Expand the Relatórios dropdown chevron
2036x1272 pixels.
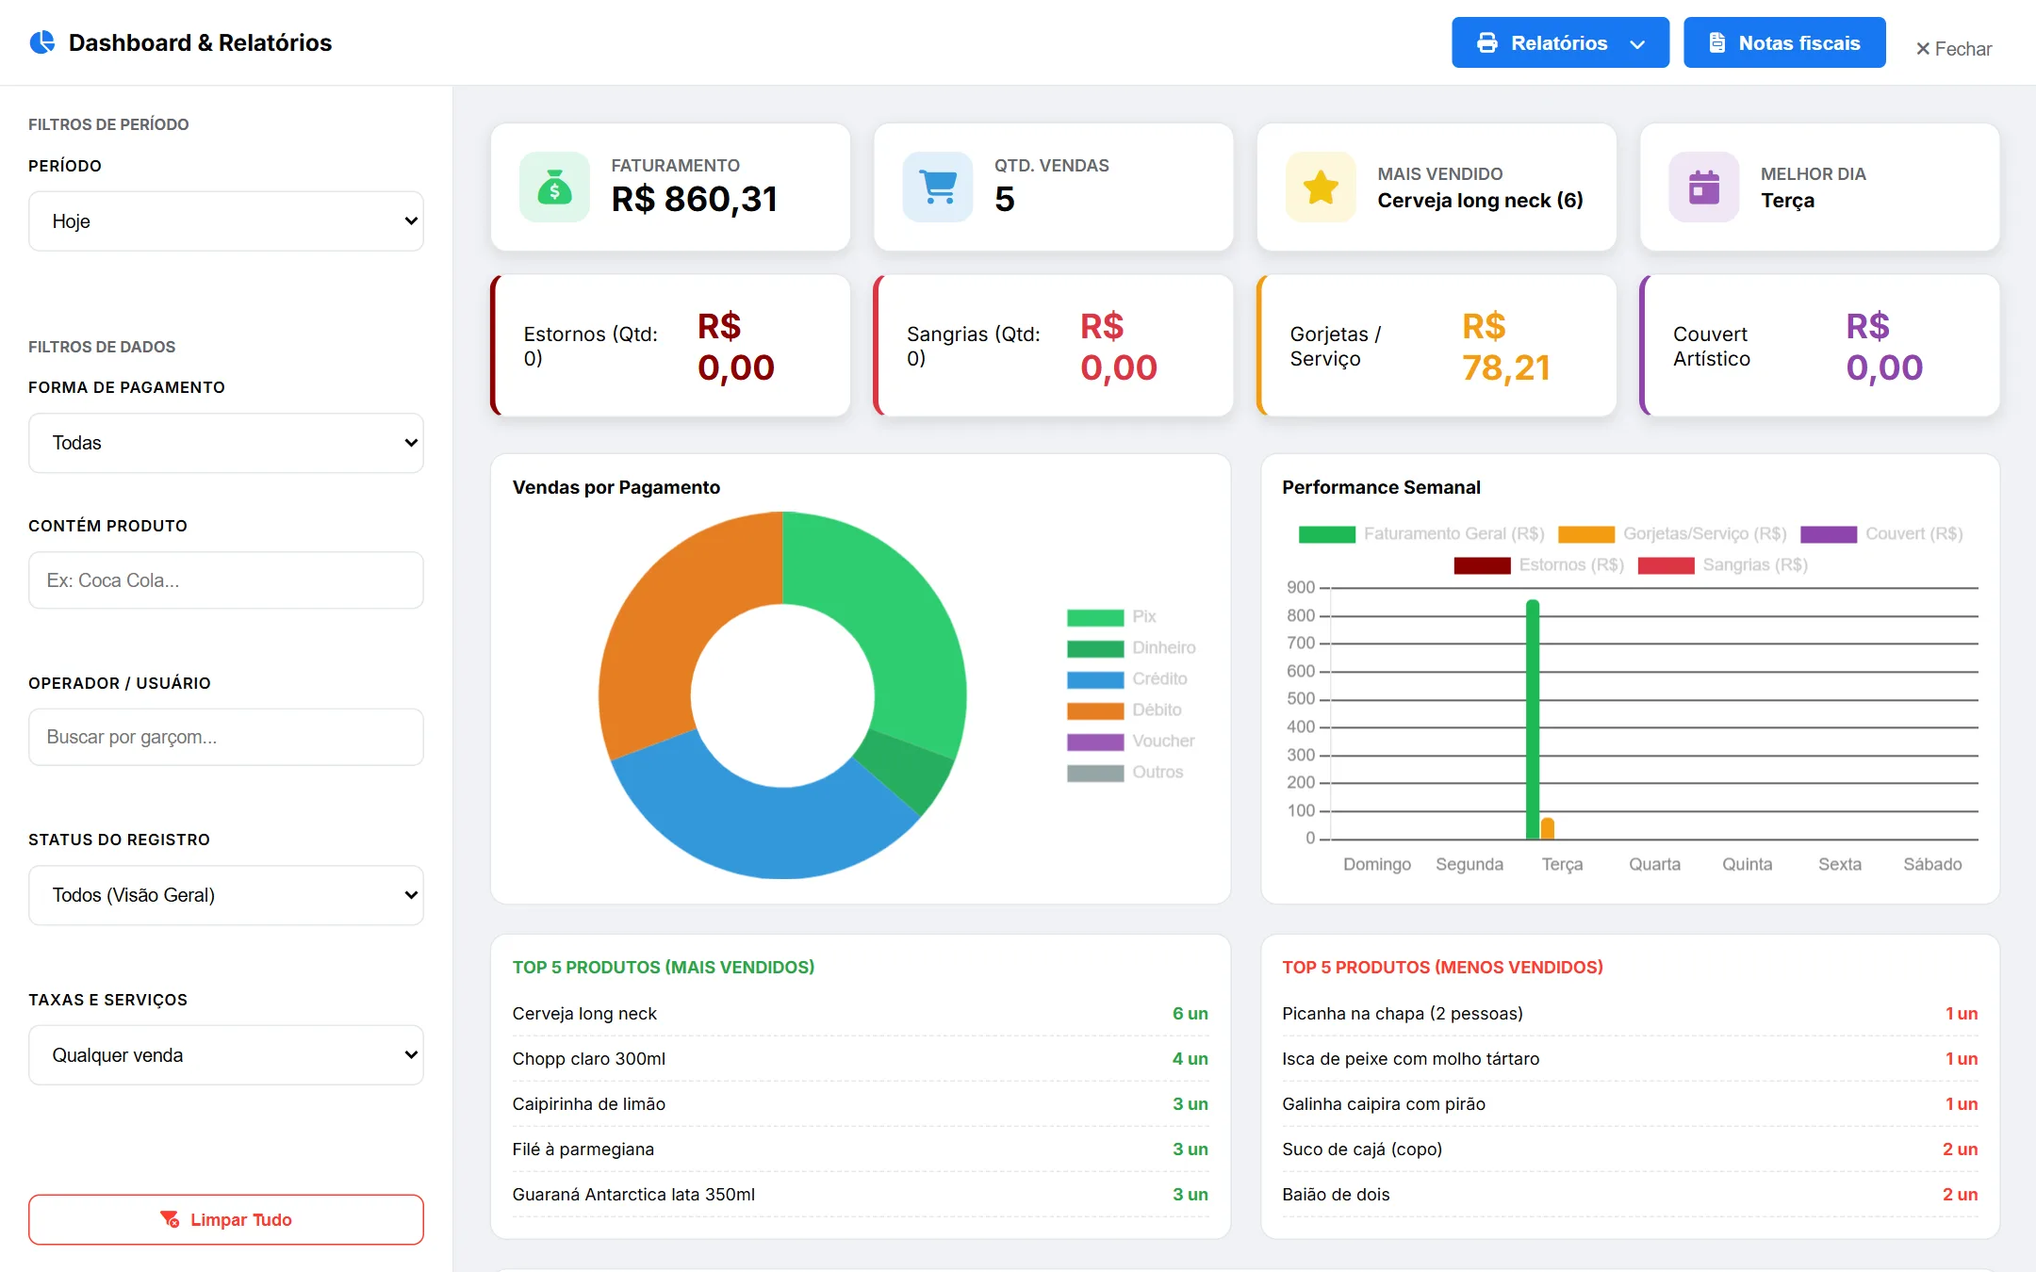pos(1637,43)
